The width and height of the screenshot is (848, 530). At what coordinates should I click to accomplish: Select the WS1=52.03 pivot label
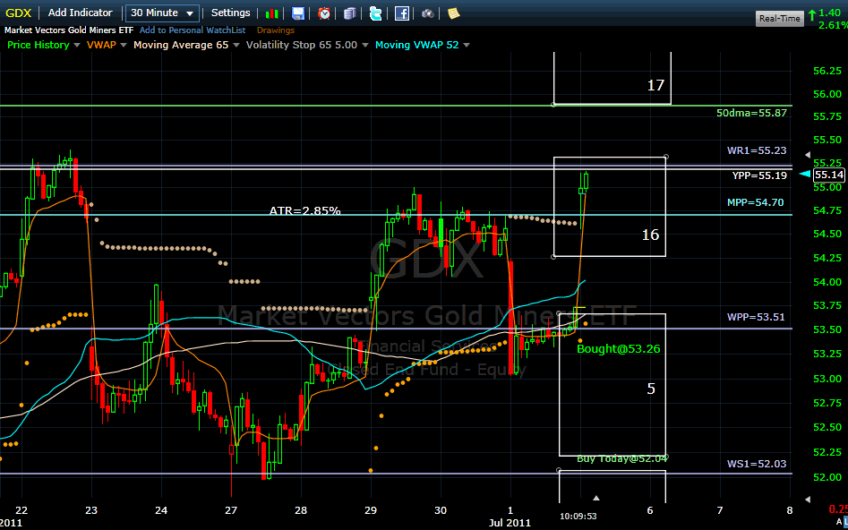coord(757,464)
